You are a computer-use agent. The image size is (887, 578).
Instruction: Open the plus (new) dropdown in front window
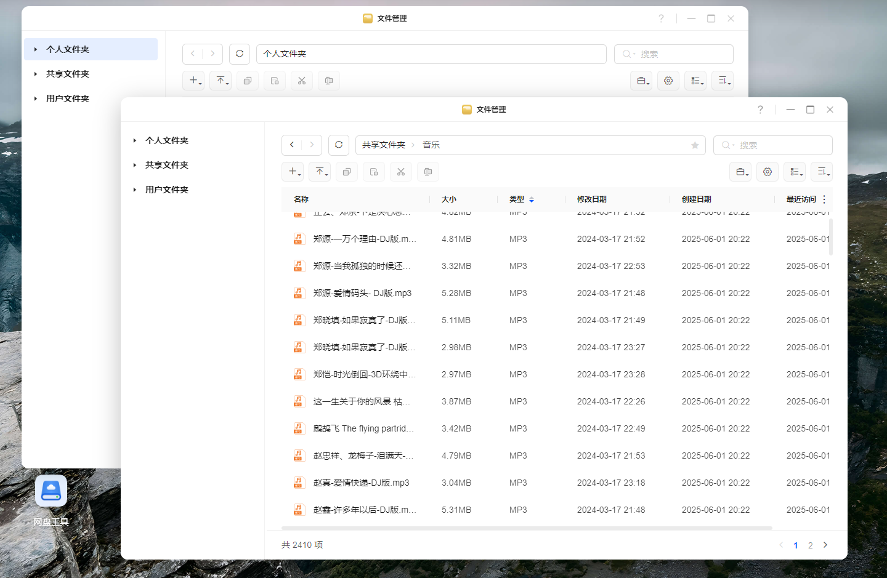coord(293,172)
